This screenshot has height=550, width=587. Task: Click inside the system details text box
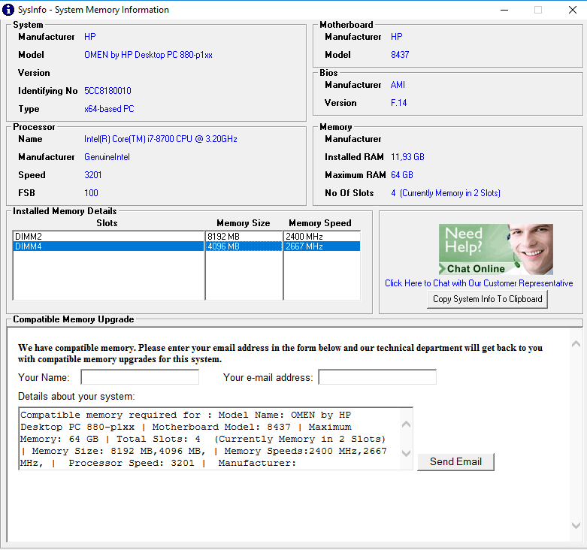210,439
